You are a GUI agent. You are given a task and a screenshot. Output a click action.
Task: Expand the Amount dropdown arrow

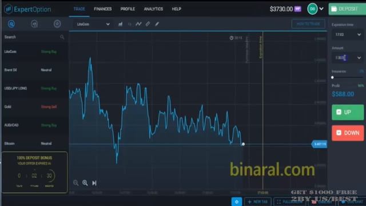359,58
